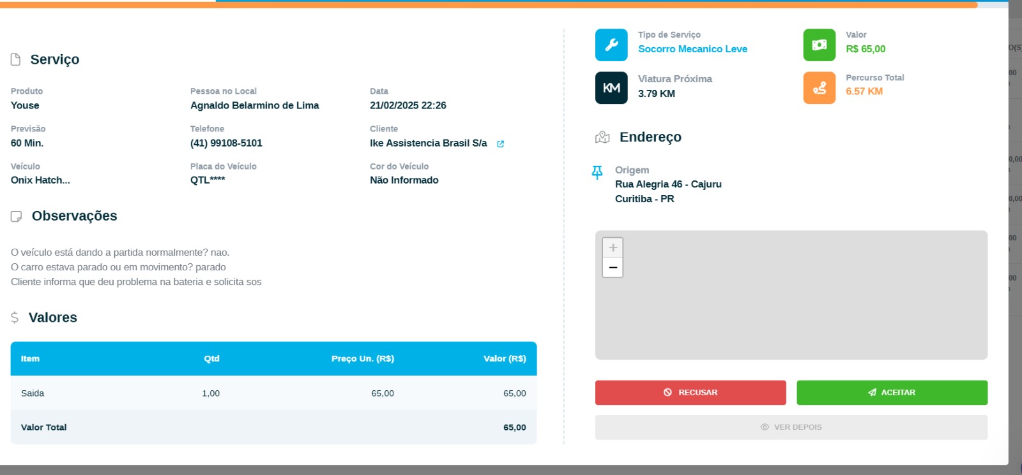The image size is (1022, 475).
Task: Click the map icon beside Endereço heading
Action: point(602,137)
